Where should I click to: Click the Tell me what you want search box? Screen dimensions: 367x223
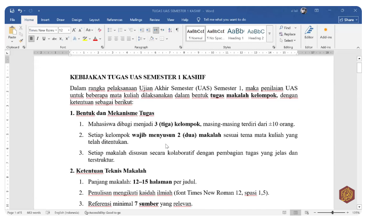224,20
